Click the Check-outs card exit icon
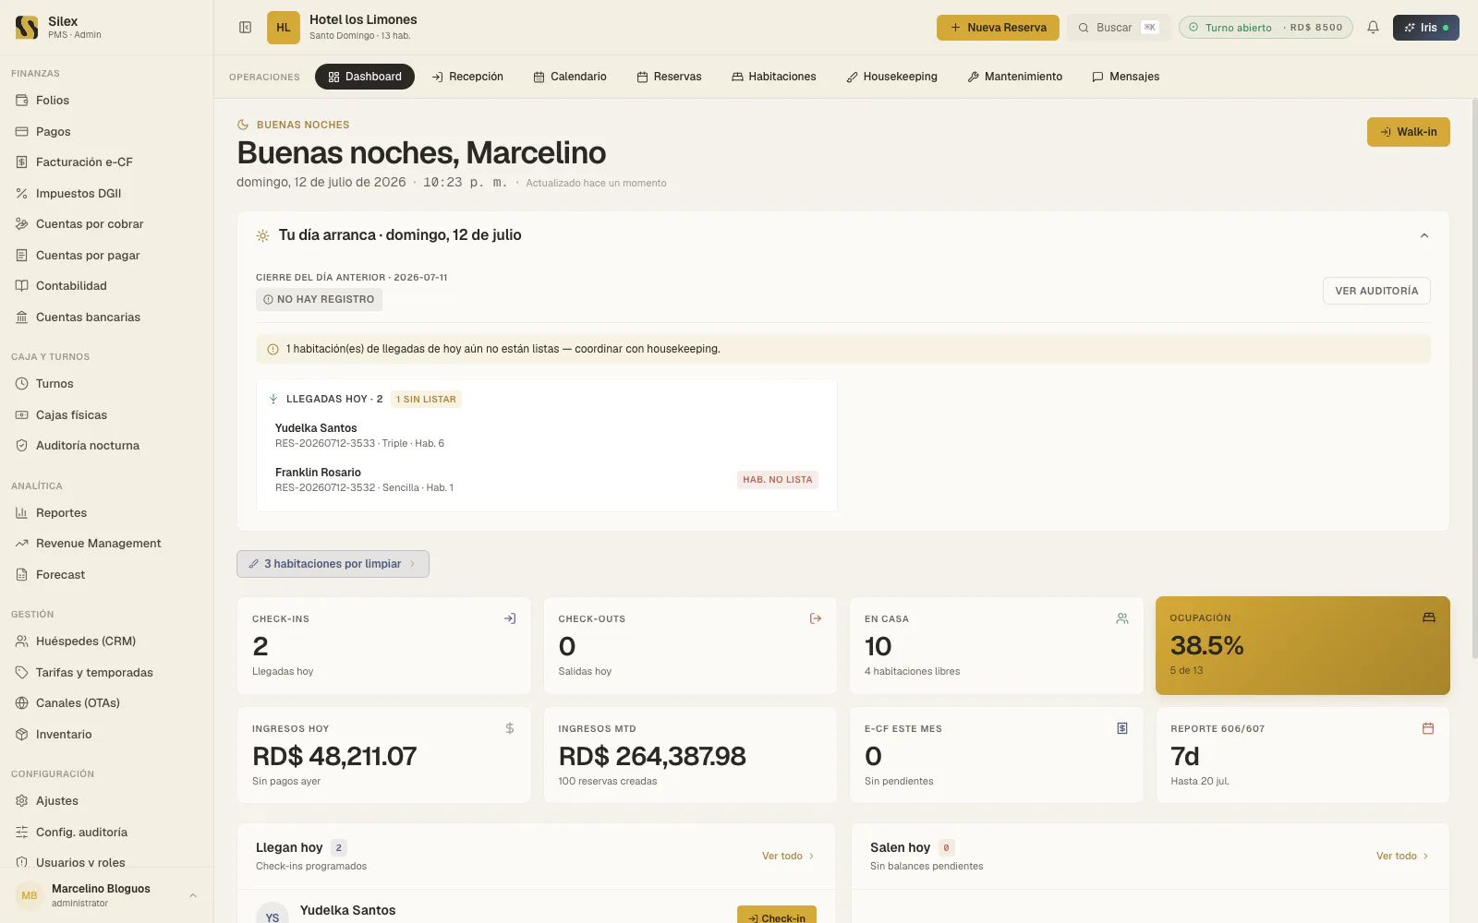The width and height of the screenshot is (1478, 923). point(816,618)
